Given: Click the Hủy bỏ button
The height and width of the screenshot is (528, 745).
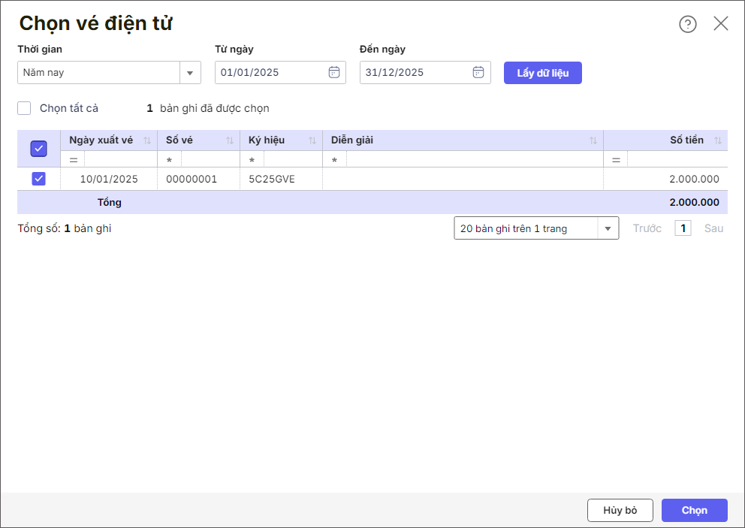Looking at the screenshot, I should tap(620, 510).
